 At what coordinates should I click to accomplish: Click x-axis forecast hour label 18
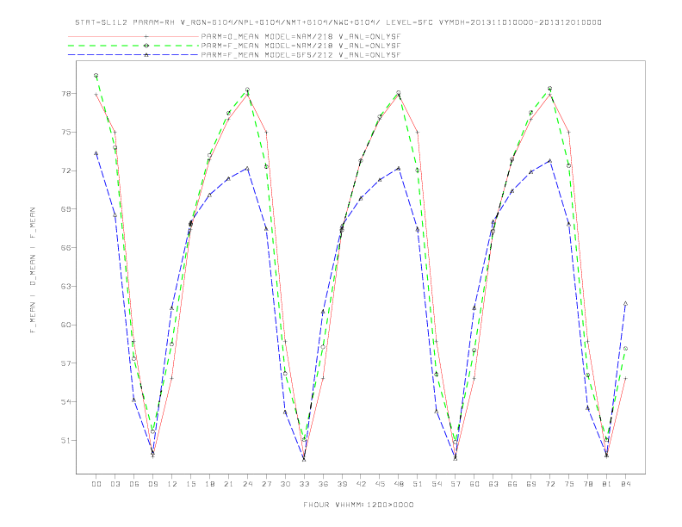(209, 484)
